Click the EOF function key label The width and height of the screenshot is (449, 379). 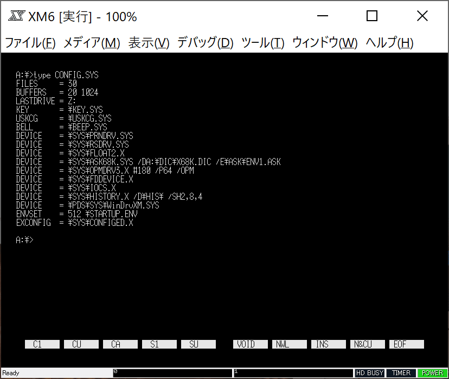click(407, 344)
